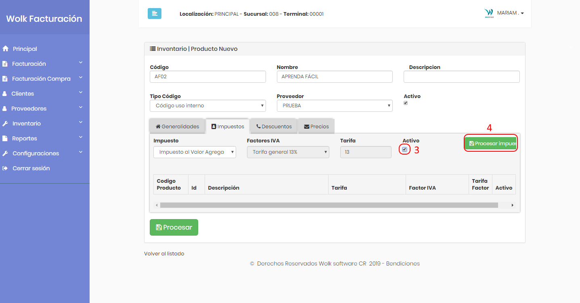The image size is (580, 303).
Task: Expand the Facturación Compra chevron
Action: [x=81, y=77]
